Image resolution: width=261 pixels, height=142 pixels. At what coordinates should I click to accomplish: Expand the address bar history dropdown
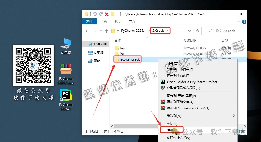point(190,31)
